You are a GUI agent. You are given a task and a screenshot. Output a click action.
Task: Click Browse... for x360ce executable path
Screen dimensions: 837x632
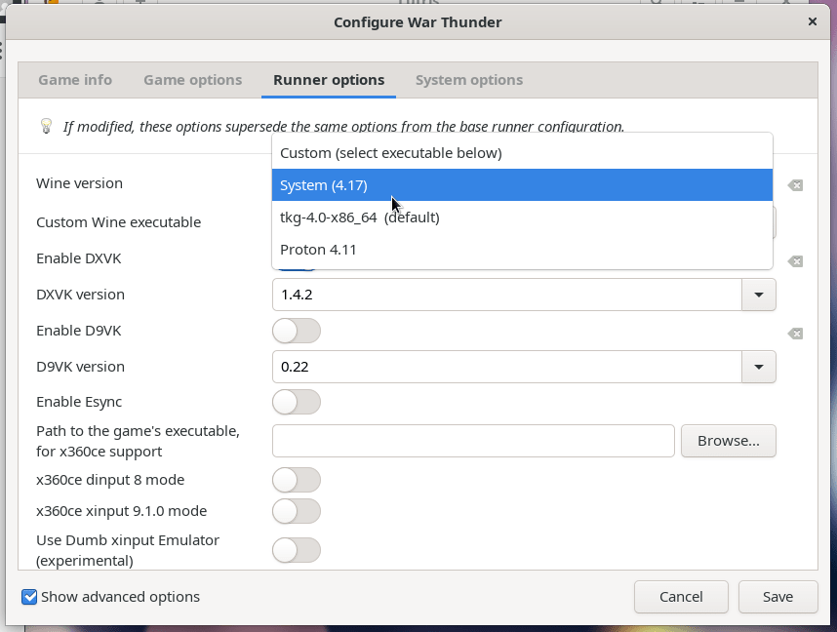729,441
